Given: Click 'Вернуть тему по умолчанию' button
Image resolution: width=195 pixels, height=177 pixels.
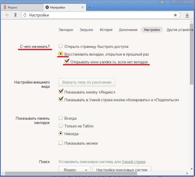Looking at the screenshot, I should [x=87, y=82].
